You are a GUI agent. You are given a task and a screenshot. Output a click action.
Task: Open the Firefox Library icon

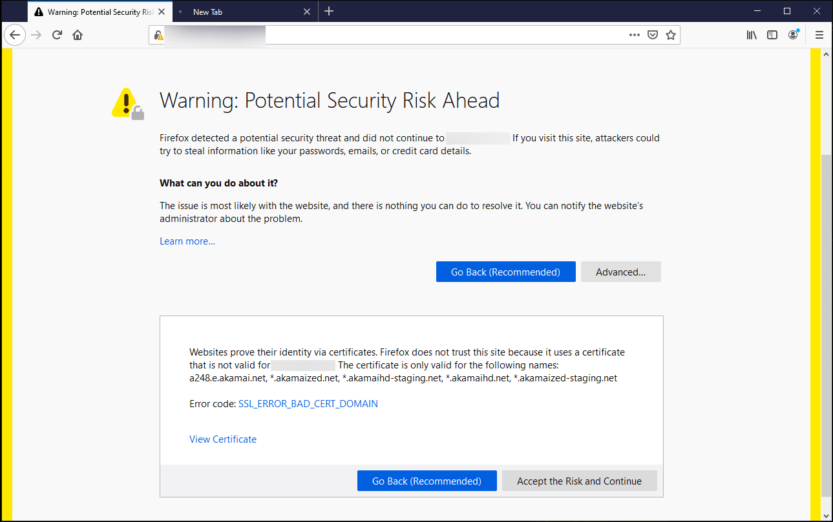(x=752, y=35)
